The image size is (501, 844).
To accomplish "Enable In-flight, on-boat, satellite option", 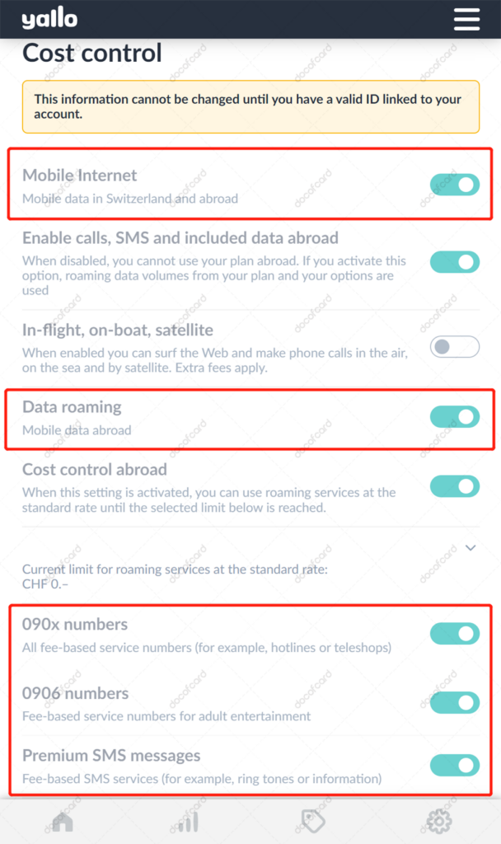I will click(x=454, y=348).
